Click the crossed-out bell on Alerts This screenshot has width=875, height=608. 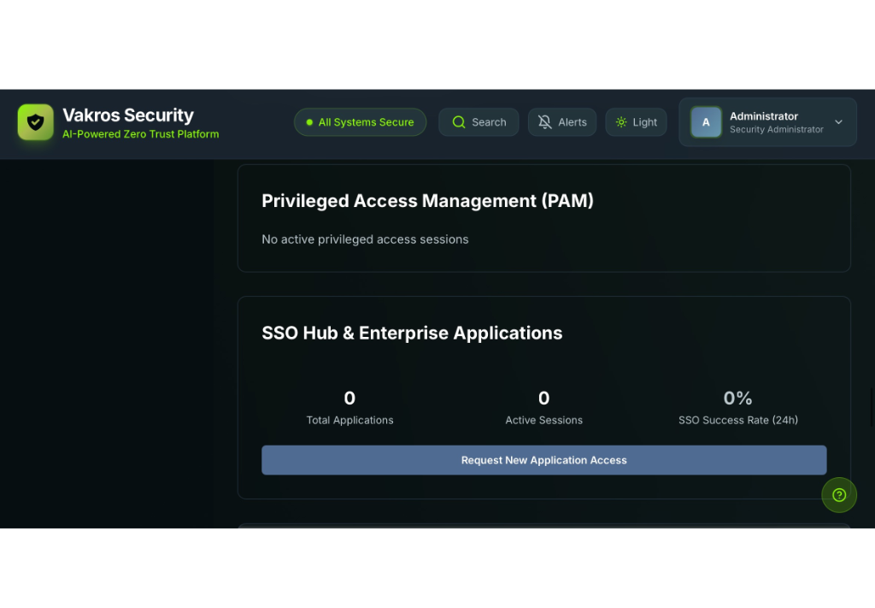(543, 121)
